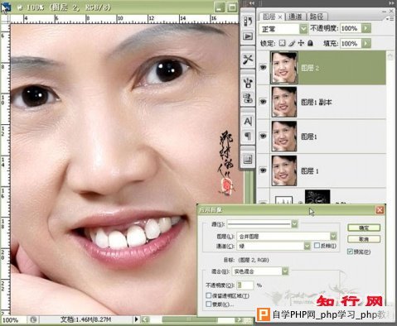Viewport: 397px width, 326px height.
Task: Click horizontal scroll right arrow
Action: pos(240,320)
